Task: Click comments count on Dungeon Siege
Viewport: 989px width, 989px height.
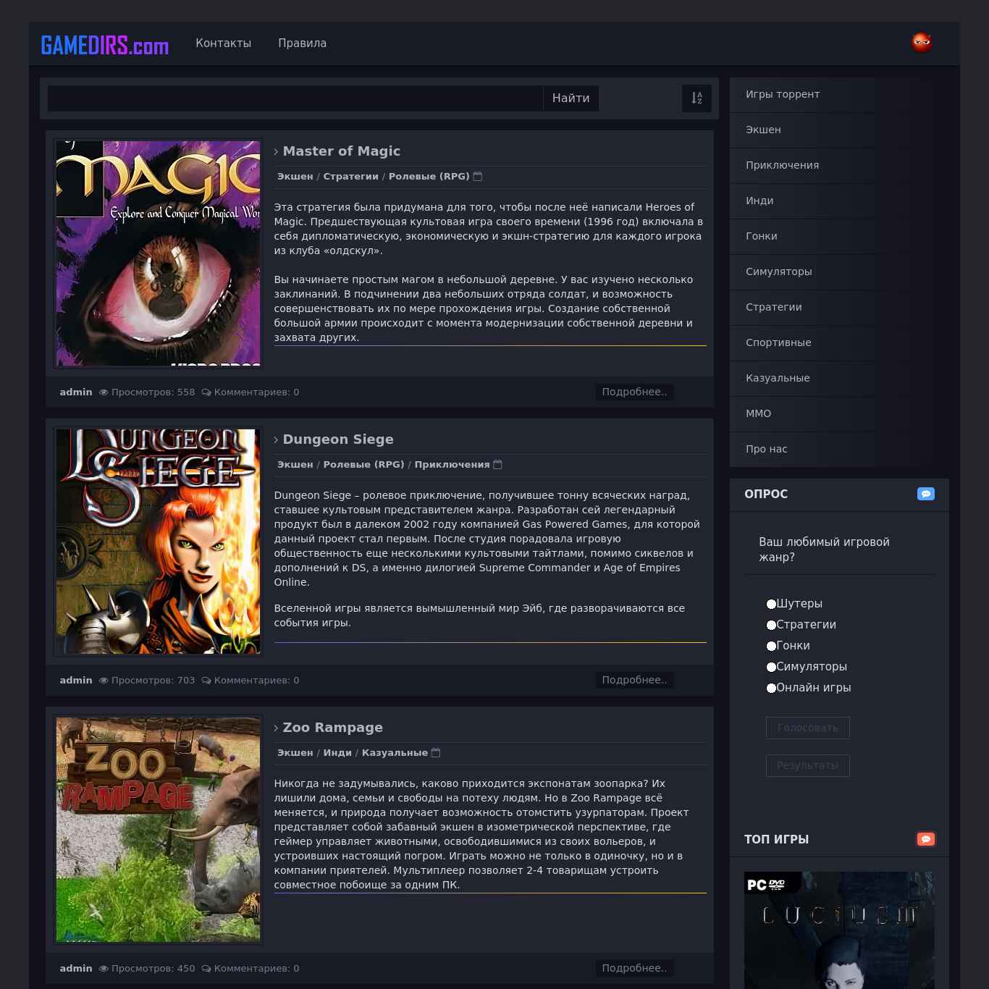Action: pos(251,680)
